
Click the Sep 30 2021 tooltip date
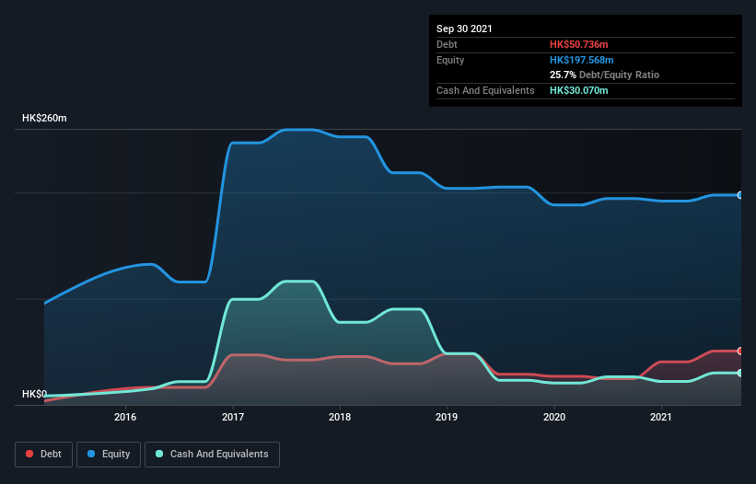click(464, 29)
